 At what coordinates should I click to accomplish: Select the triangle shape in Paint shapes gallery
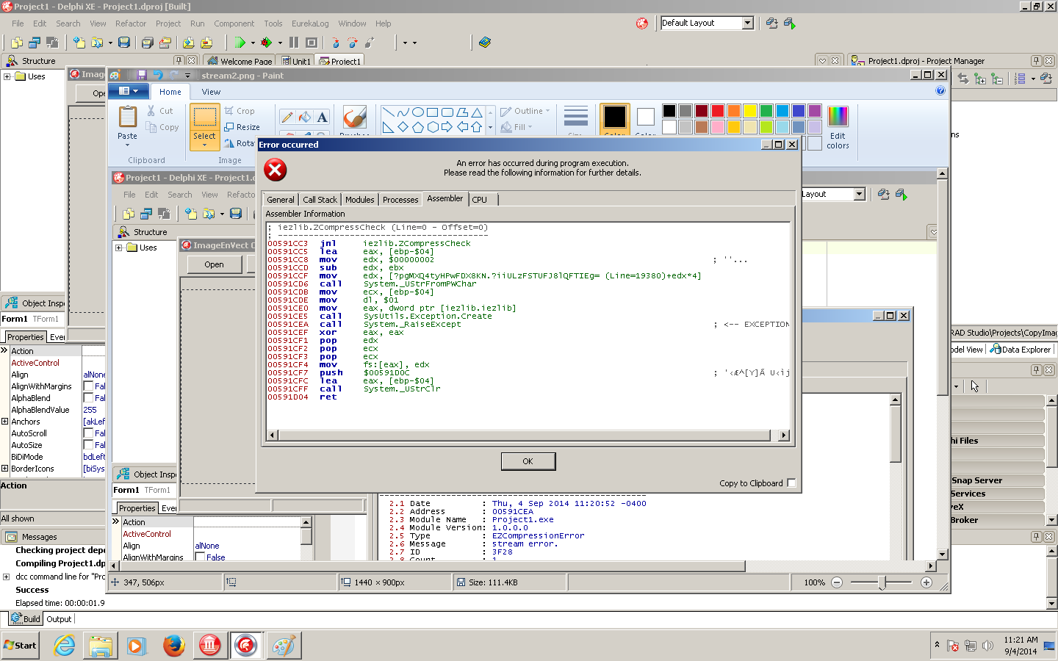coord(477,112)
